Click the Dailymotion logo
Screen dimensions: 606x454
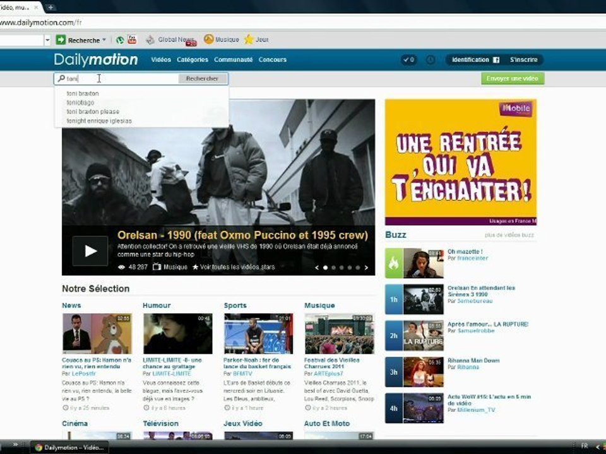coord(96,59)
